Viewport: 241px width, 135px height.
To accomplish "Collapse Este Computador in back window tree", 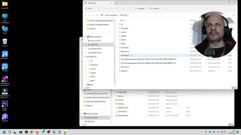I will pyautogui.click(x=82, y=114).
